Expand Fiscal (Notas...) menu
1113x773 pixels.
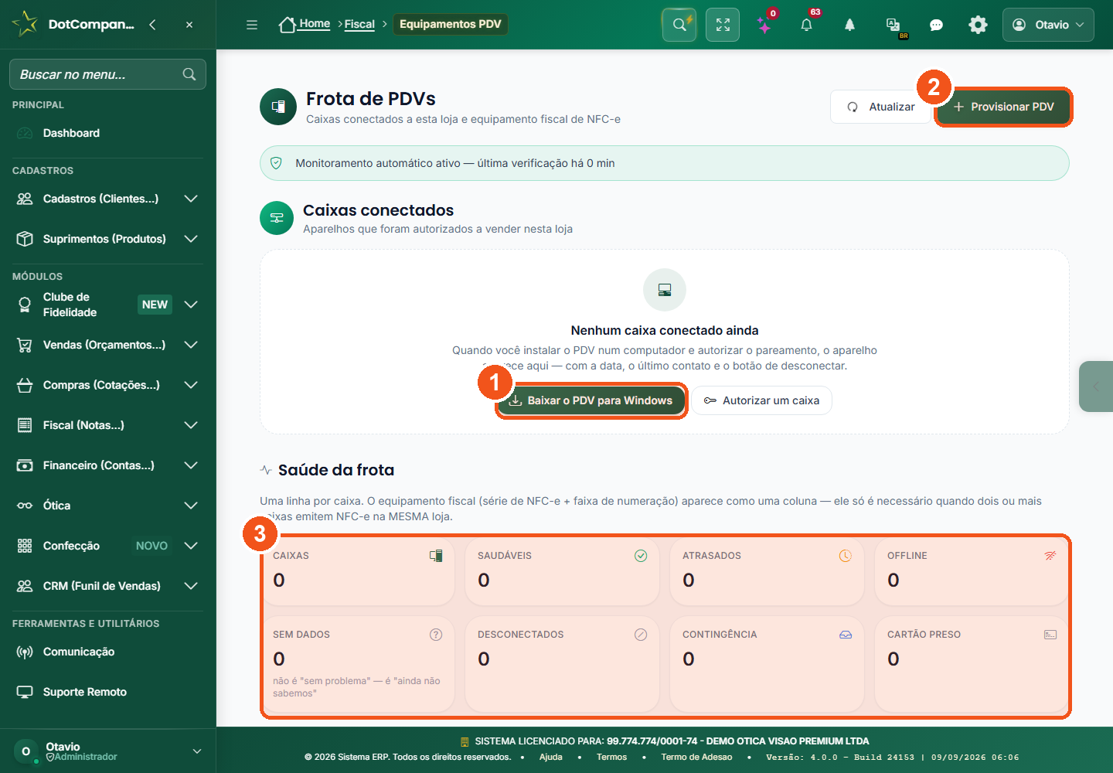coord(107,425)
